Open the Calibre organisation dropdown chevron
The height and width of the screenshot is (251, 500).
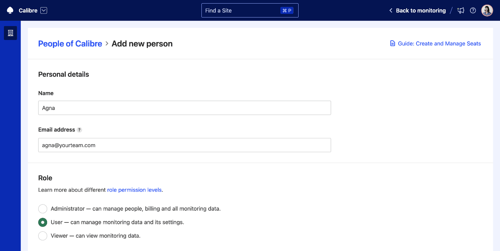point(44,10)
